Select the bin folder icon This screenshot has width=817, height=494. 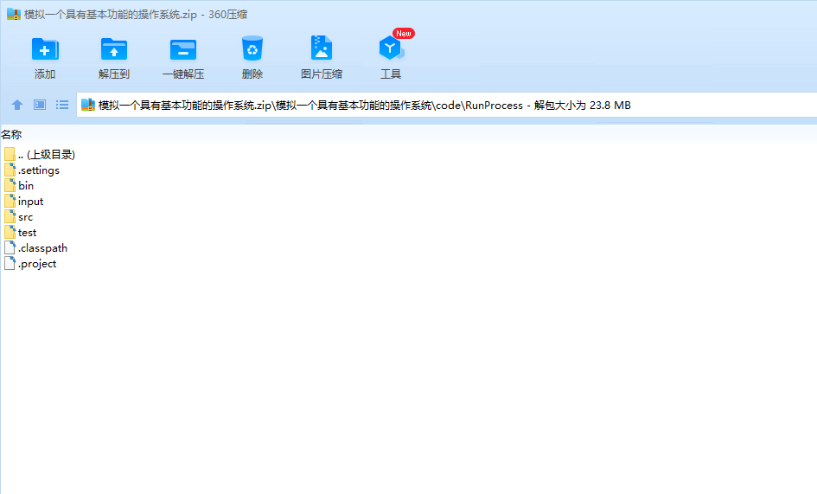tap(10, 185)
